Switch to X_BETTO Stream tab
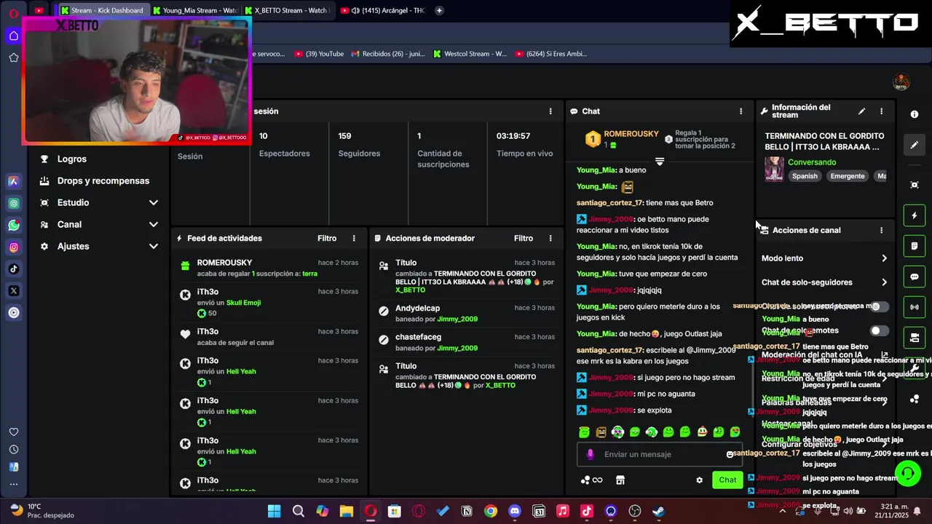The width and height of the screenshot is (932, 524). pyautogui.click(x=287, y=10)
